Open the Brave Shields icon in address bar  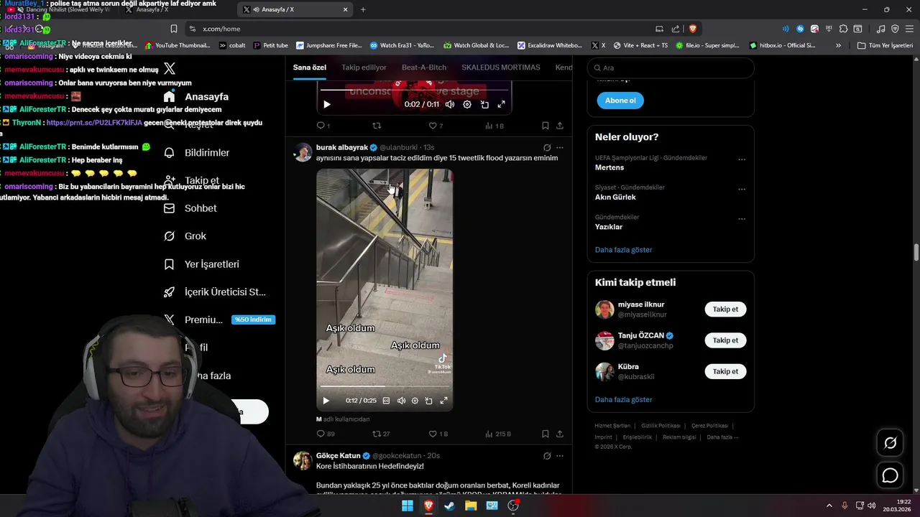[693, 29]
